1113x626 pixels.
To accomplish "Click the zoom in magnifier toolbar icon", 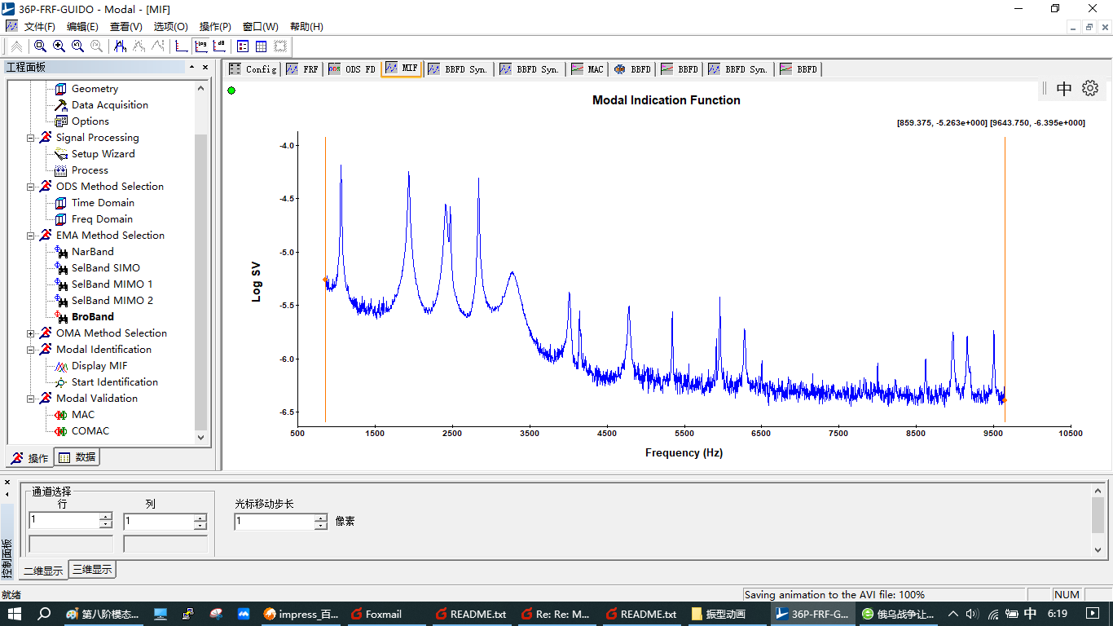I will coord(59,46).
